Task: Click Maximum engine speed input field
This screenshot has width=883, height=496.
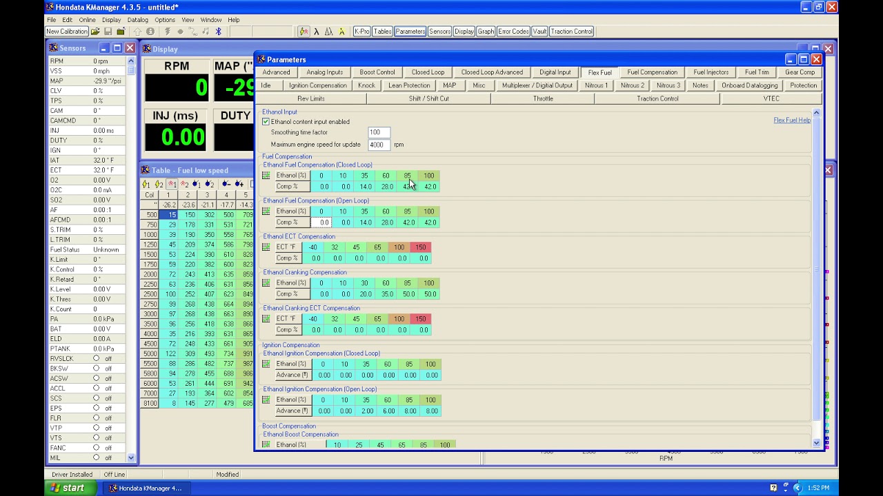Action: (379, 145)
